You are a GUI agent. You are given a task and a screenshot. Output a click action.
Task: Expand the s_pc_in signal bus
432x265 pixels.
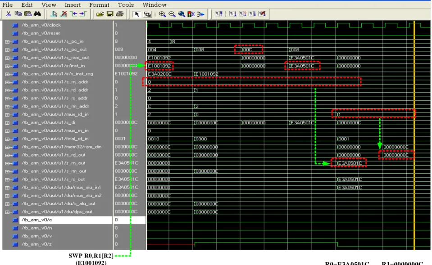click(7, 41)
